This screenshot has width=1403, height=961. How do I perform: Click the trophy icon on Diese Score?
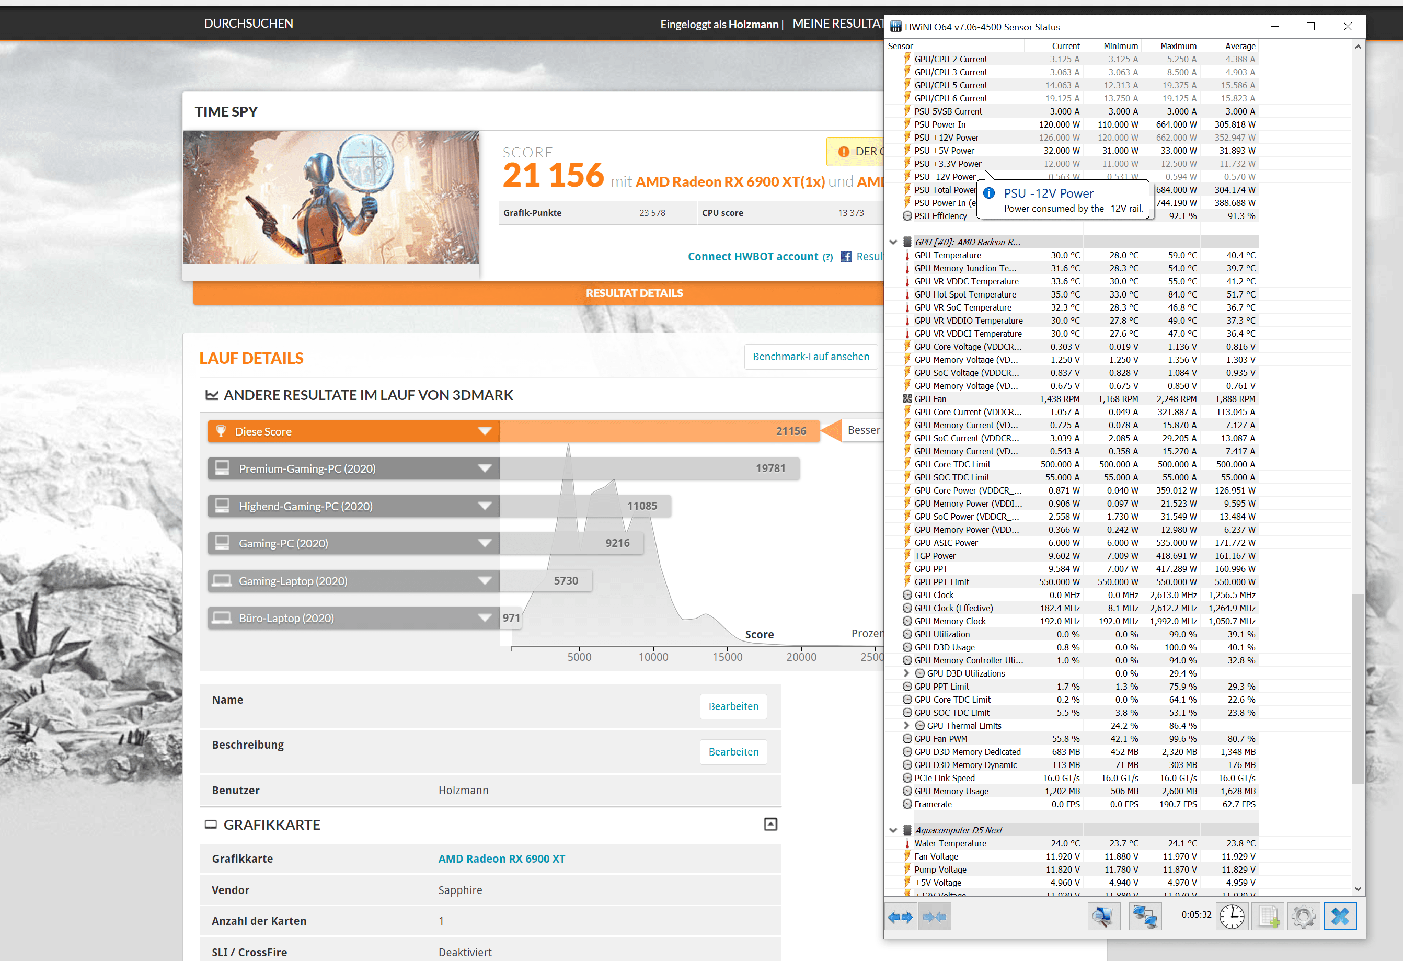(221, 431)
